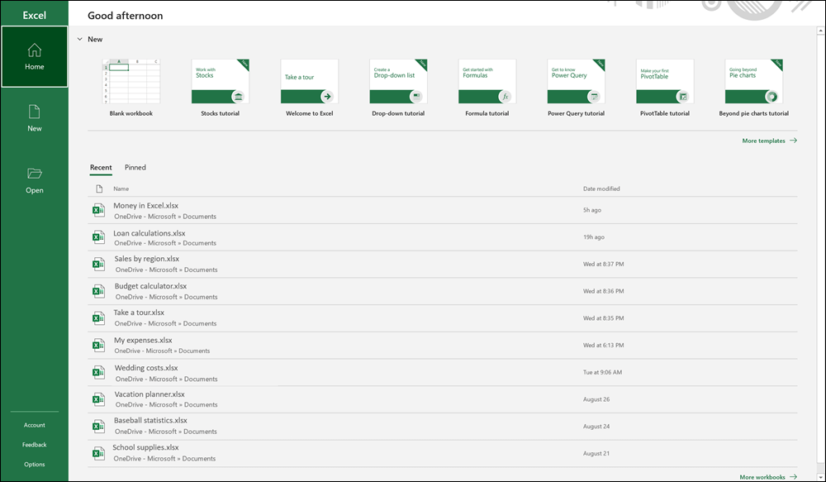Open the Stocks tutorial template
The image size is (826, 482).
click(221, 88)
